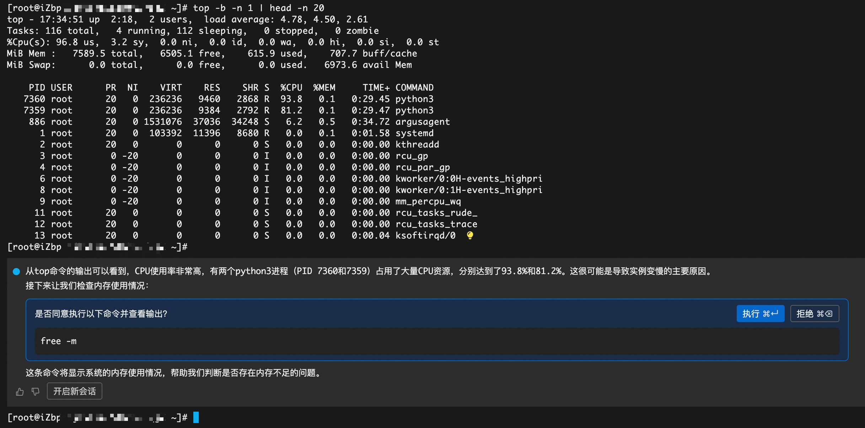Viewport: 865px width, 428px height.
Task: Click the blue dot beside the AI response
Action: coord(16,272)
